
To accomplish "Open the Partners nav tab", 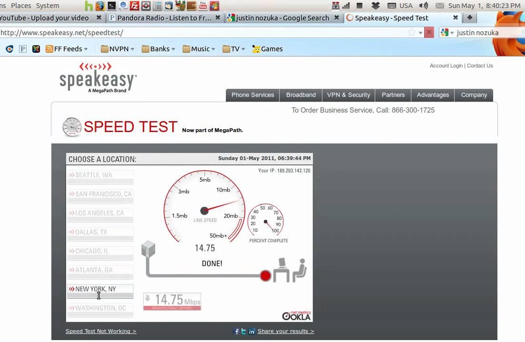I will 393,95.
